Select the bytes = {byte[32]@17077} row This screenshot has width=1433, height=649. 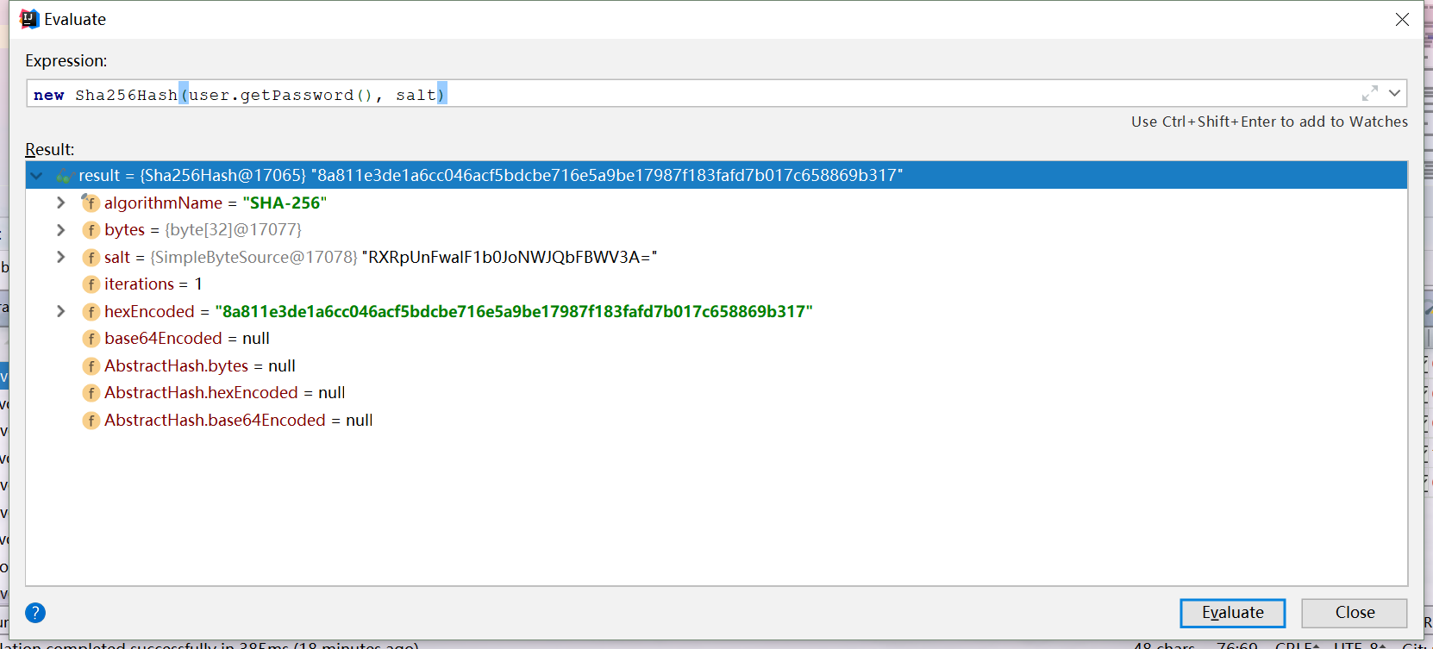point(716,230)
